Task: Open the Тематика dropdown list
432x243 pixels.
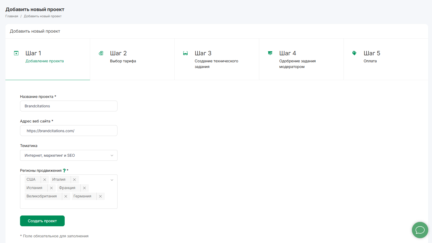Action: pos(69,155)
